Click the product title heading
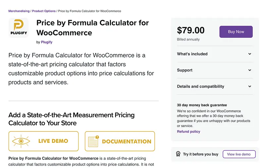The height and width of the screenshot is (168, 265). (x=92, y=28)
